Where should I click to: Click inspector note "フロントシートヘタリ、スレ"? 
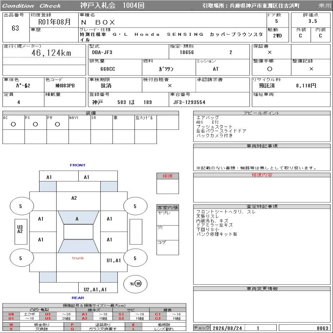[x=226, y=212]
